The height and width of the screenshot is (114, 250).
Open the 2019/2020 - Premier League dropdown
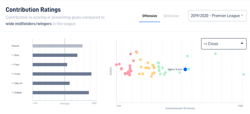tap(217, 16)
